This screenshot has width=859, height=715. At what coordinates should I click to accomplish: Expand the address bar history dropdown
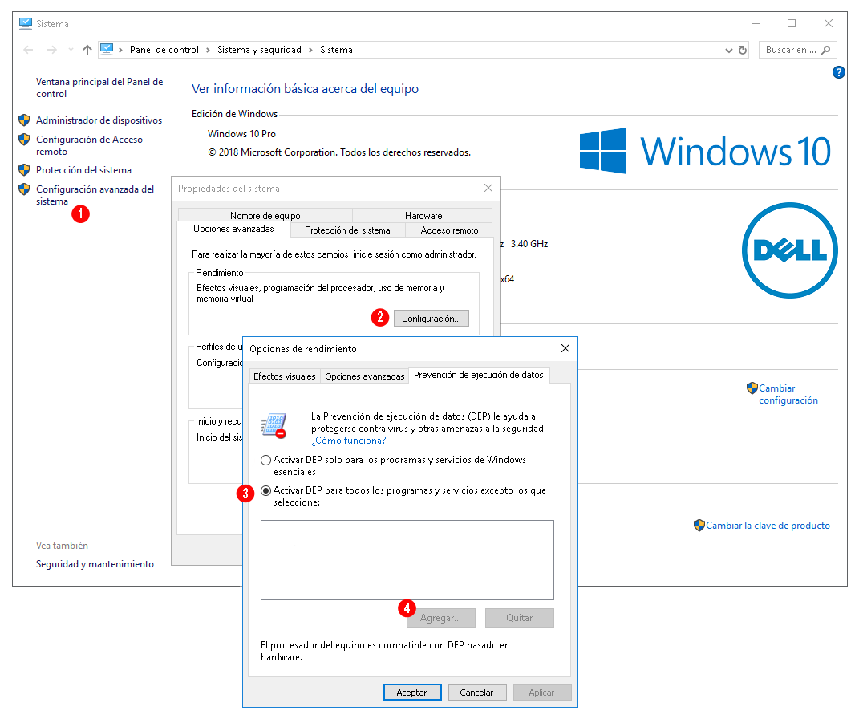coord(728,51)
